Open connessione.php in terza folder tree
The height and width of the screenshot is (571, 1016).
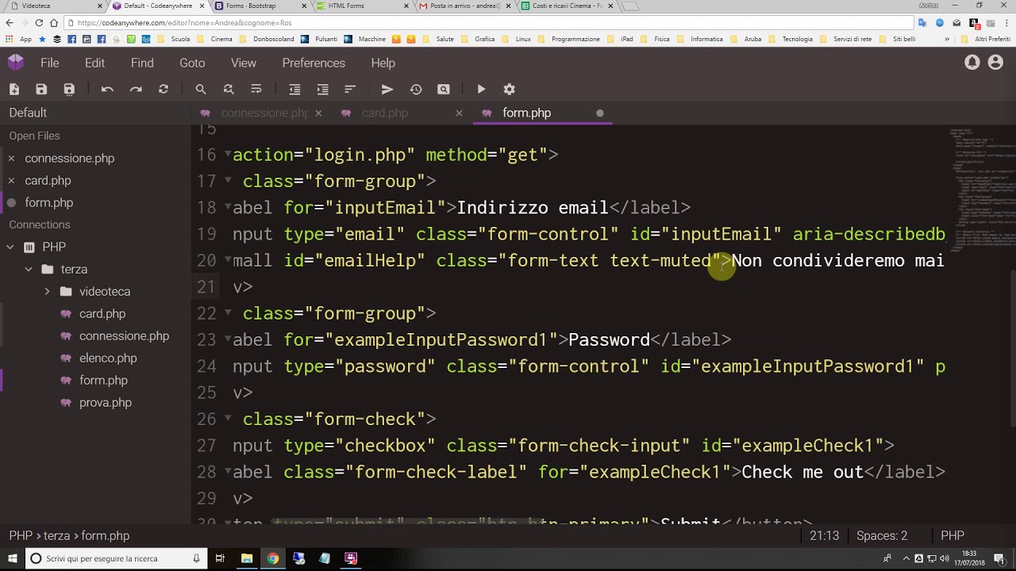(x=124, y=336)
